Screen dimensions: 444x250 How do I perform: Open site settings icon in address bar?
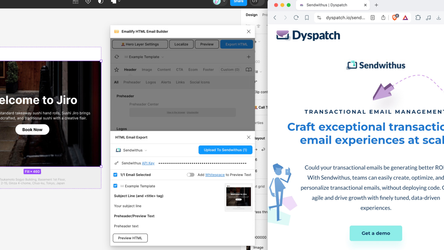point(319,17)
